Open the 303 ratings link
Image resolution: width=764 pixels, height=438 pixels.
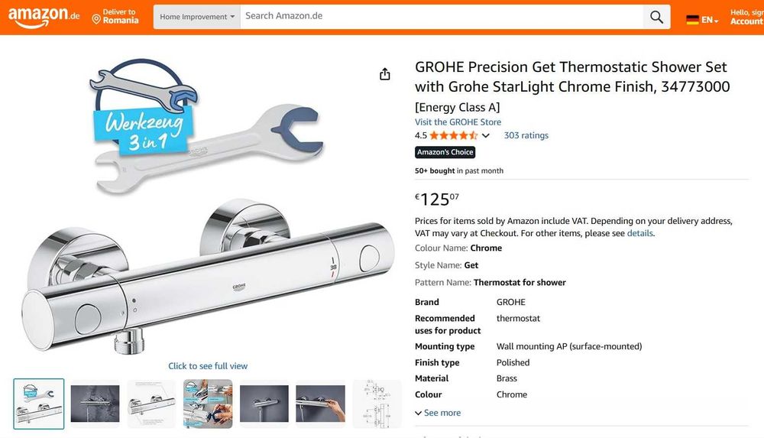(x=526, y=135)
